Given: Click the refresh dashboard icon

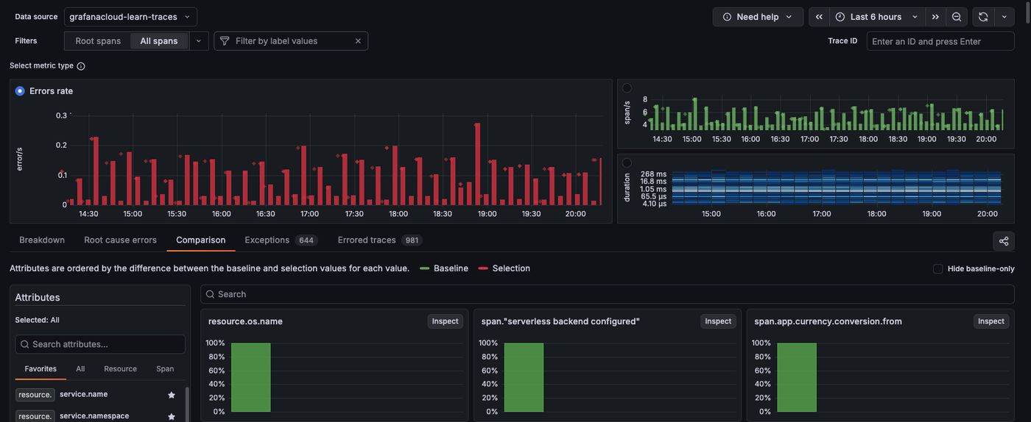Looking at the screenshot, I should [x=983, y=17].
